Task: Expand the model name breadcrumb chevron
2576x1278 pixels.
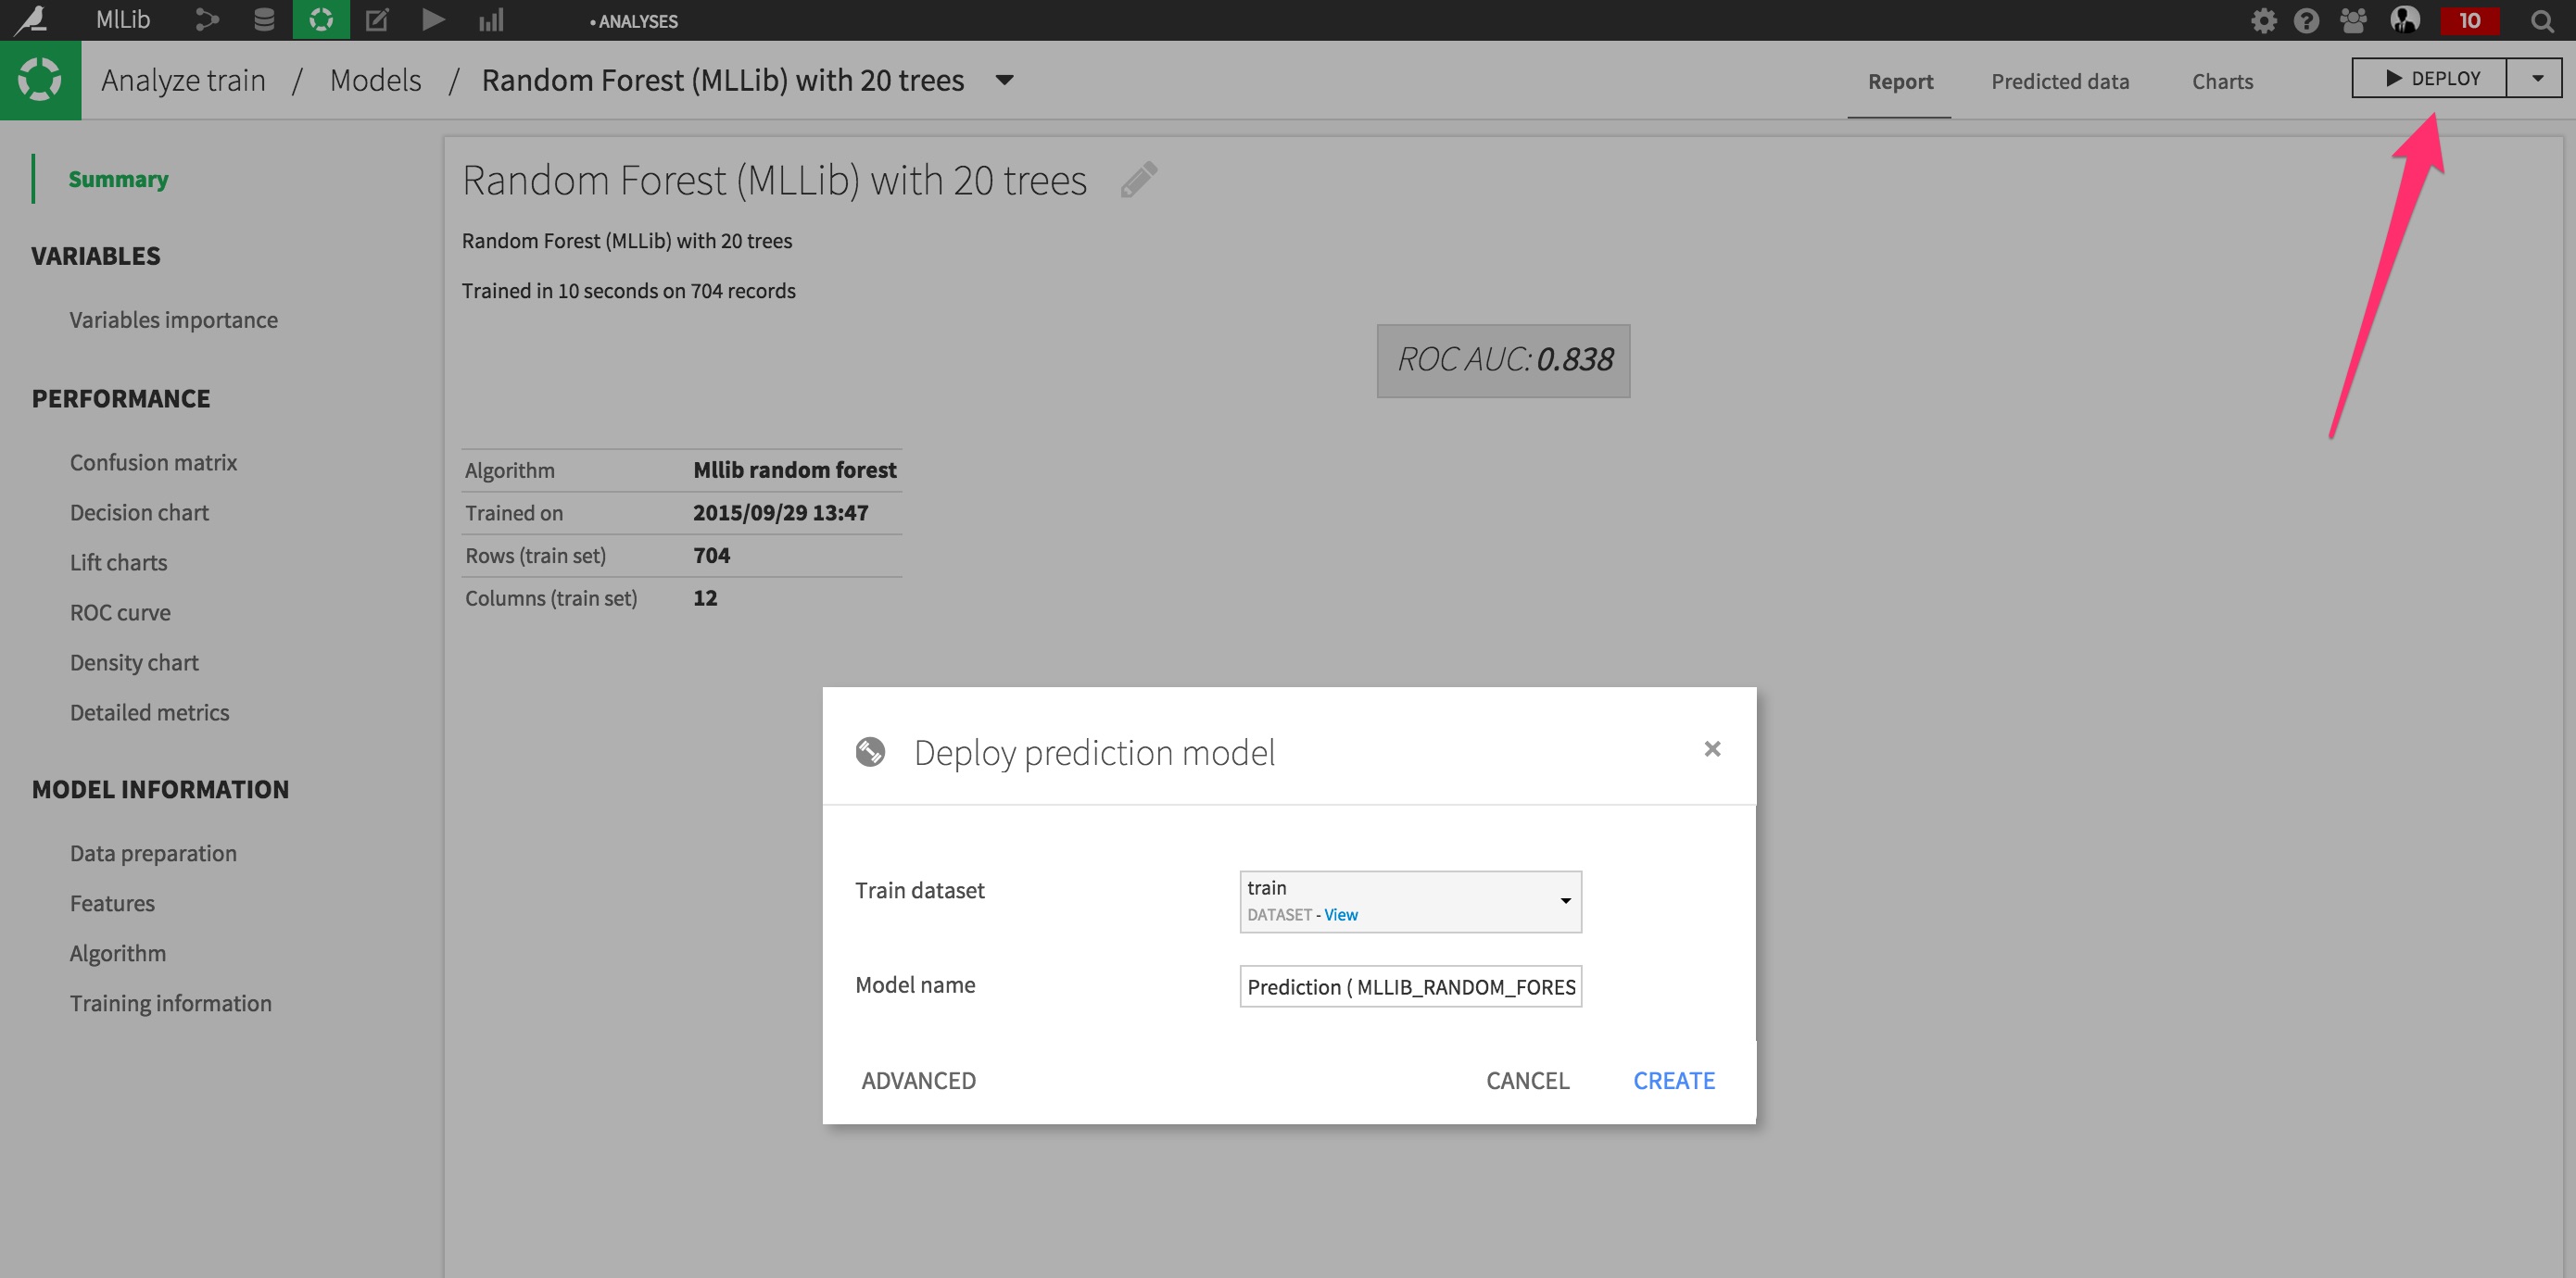Action: tap(1005, 80)
